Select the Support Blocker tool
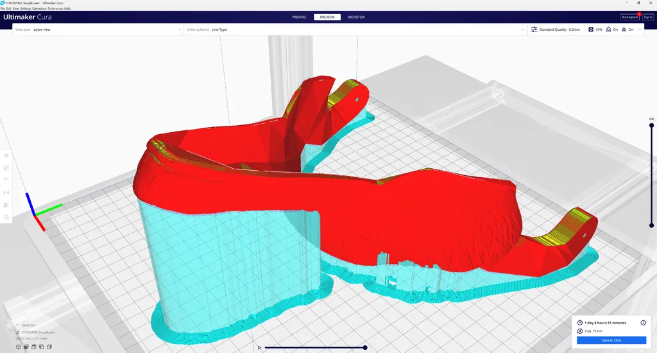This screenshot has height=353, width=657. (6, 217)
